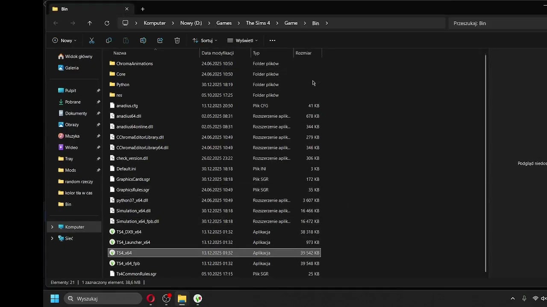Image resolution: width=547 pixels, height=307 pixels.
Task: Click Games in breadcrumb path
Action: point(224,23)
